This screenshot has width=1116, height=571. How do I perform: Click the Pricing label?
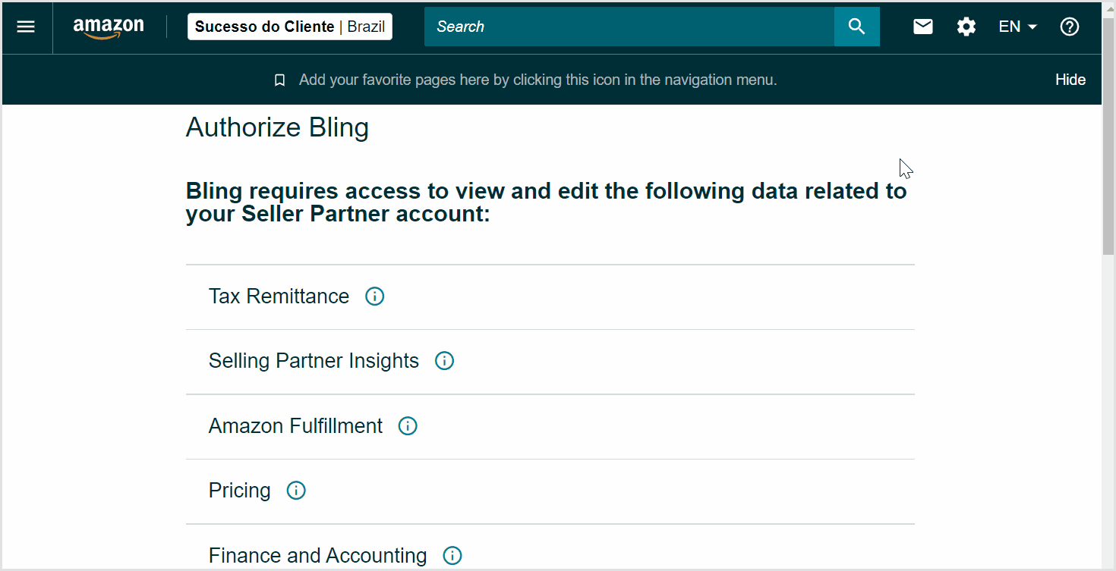239,491
